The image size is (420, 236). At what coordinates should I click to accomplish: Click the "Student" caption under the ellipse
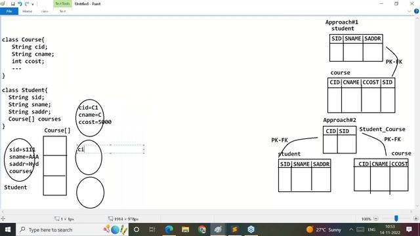point(16,187)
